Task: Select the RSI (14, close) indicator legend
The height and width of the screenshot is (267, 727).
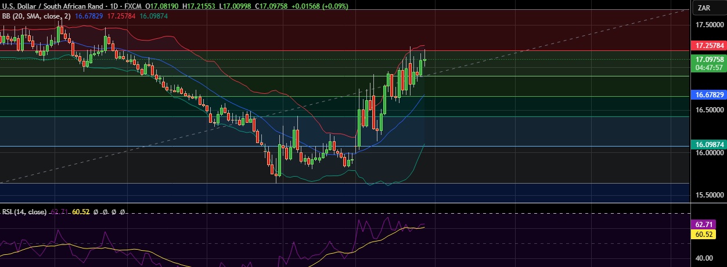Action: (24, 212)
